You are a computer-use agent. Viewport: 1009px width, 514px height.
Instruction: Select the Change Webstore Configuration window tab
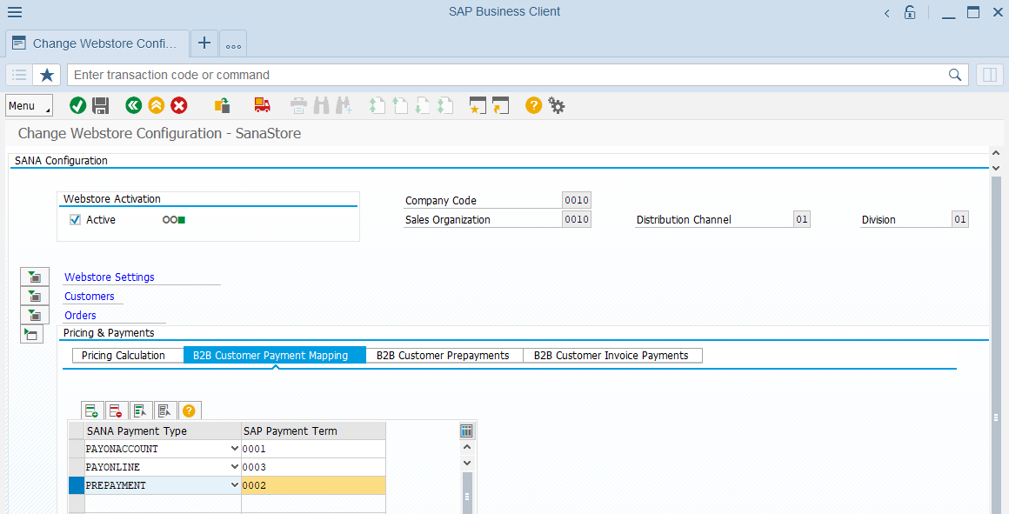pyautogui.click(x=97, y=43)
